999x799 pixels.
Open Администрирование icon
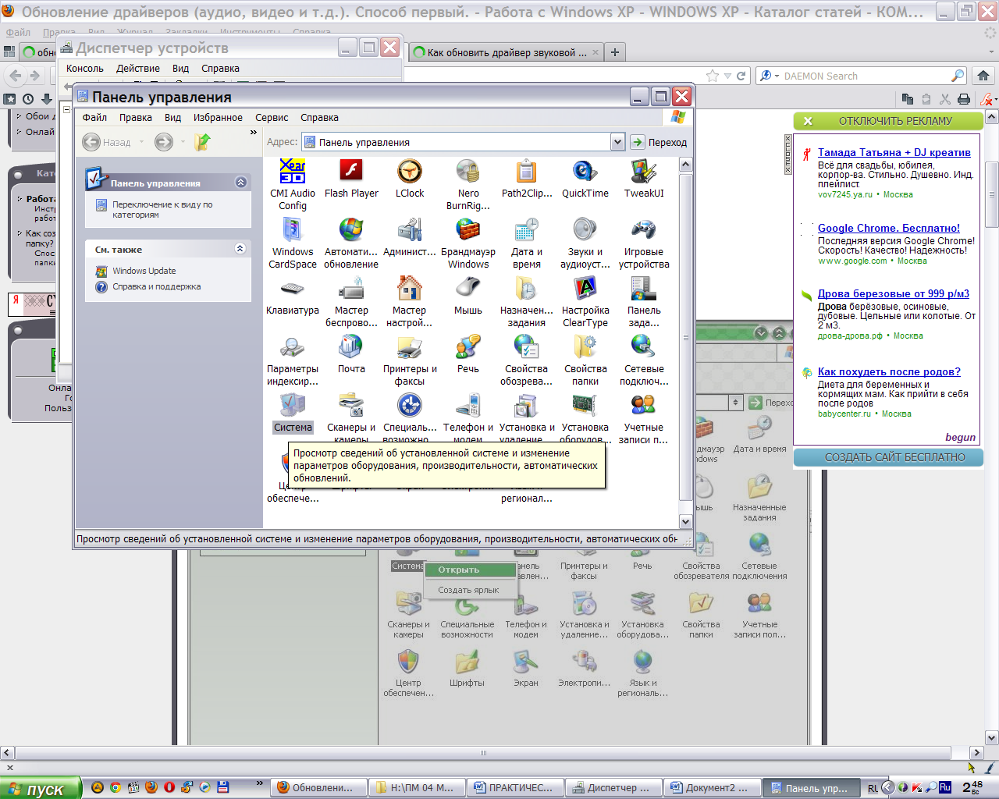[410, 237]
